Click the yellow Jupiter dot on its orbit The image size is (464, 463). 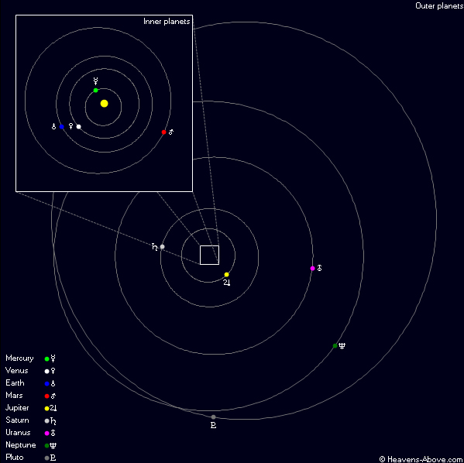[x=227, y=275]
